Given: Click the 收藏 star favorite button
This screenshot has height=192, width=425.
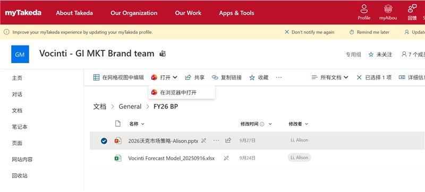Looking at the screenshot, I should click(x=259, y=77).
